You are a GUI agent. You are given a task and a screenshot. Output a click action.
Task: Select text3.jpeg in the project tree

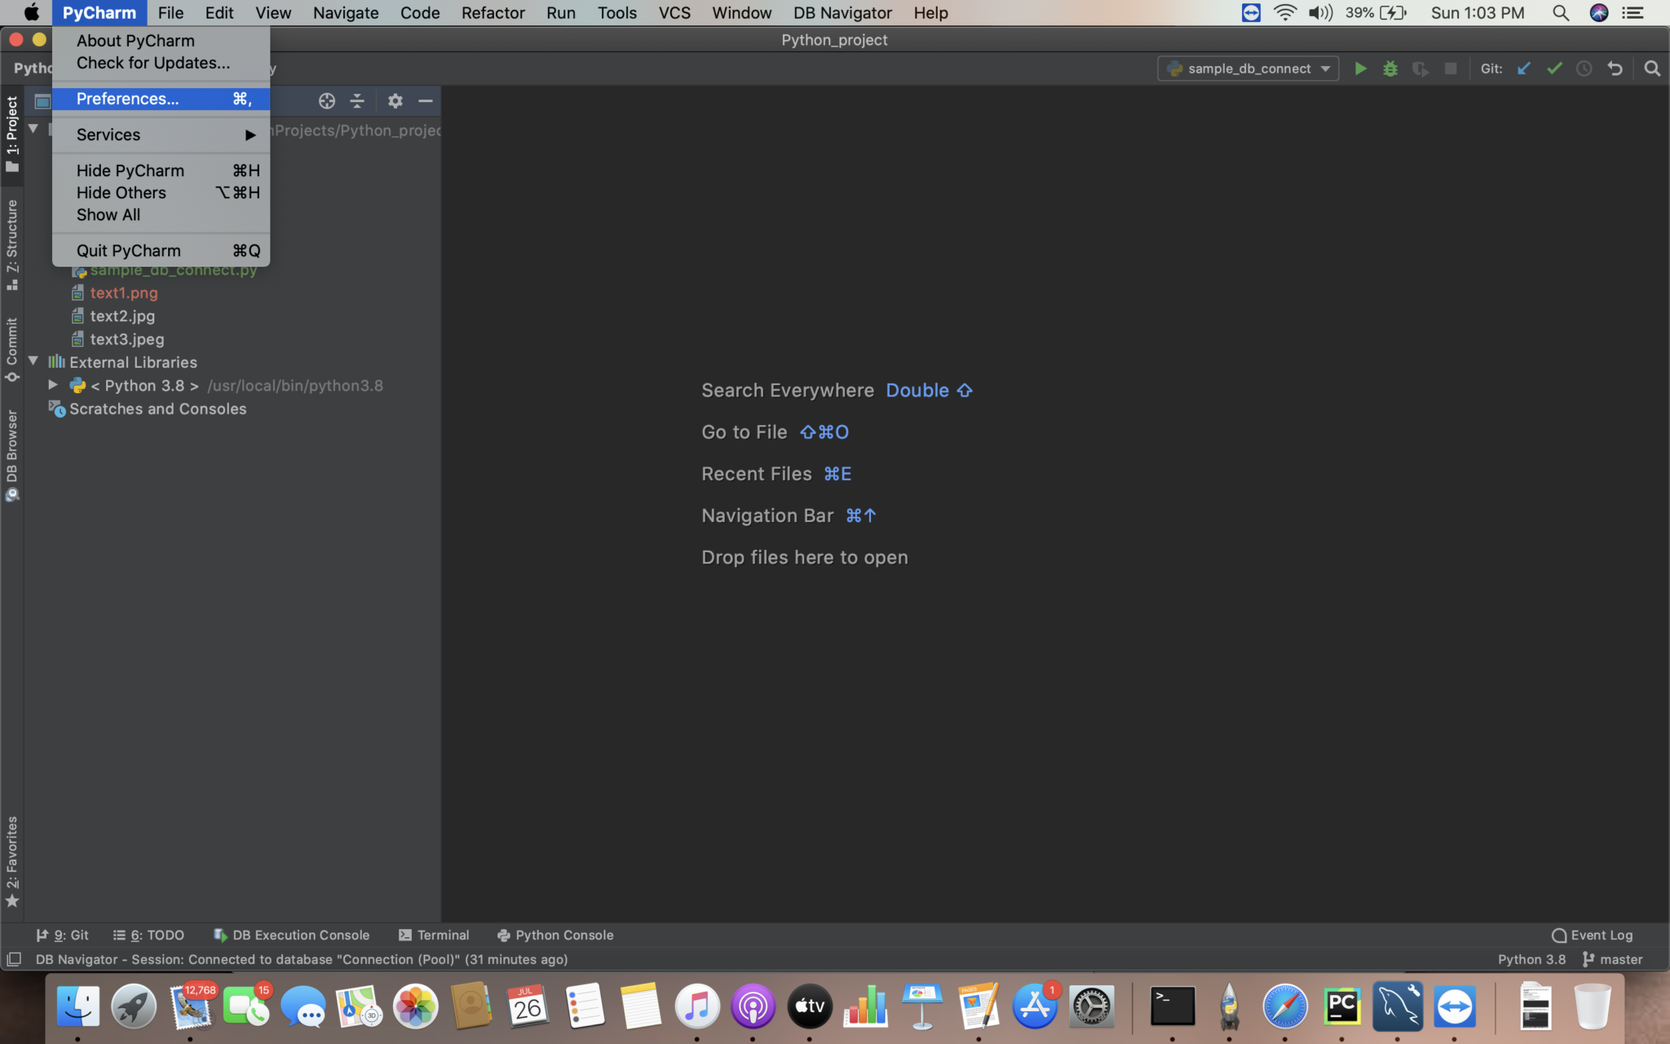(x=127, y=338)
